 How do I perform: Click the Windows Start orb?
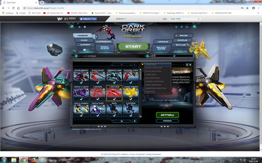(x=4, y=160)
